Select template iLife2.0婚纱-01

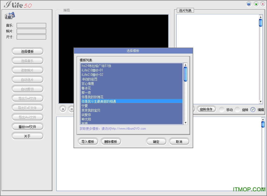coord(131,70)
